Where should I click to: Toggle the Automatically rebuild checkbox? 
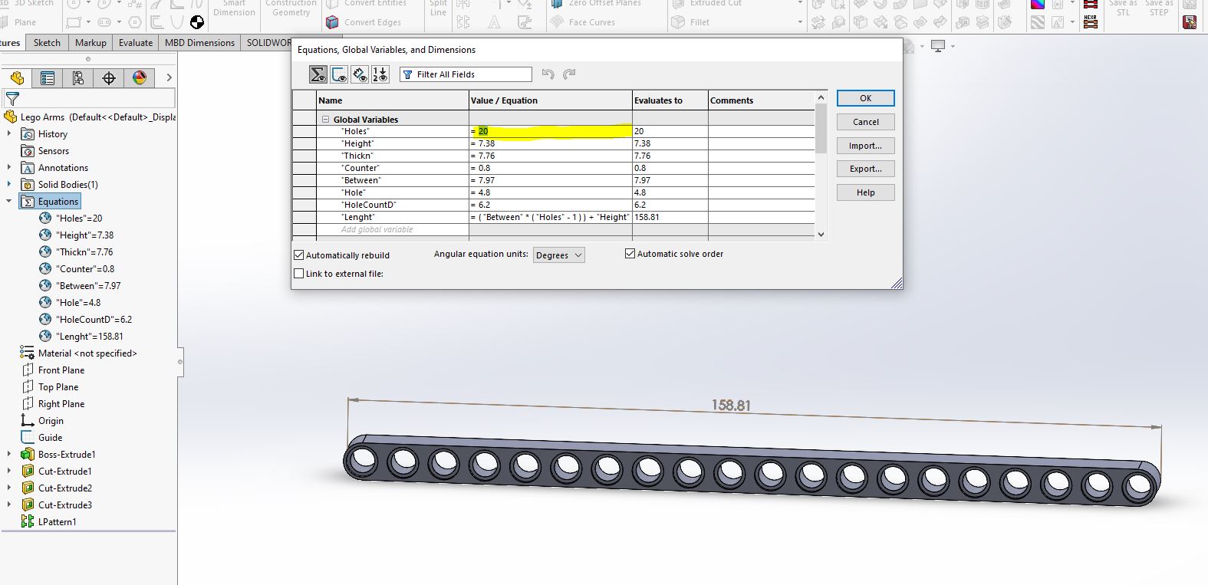point(299,255)
